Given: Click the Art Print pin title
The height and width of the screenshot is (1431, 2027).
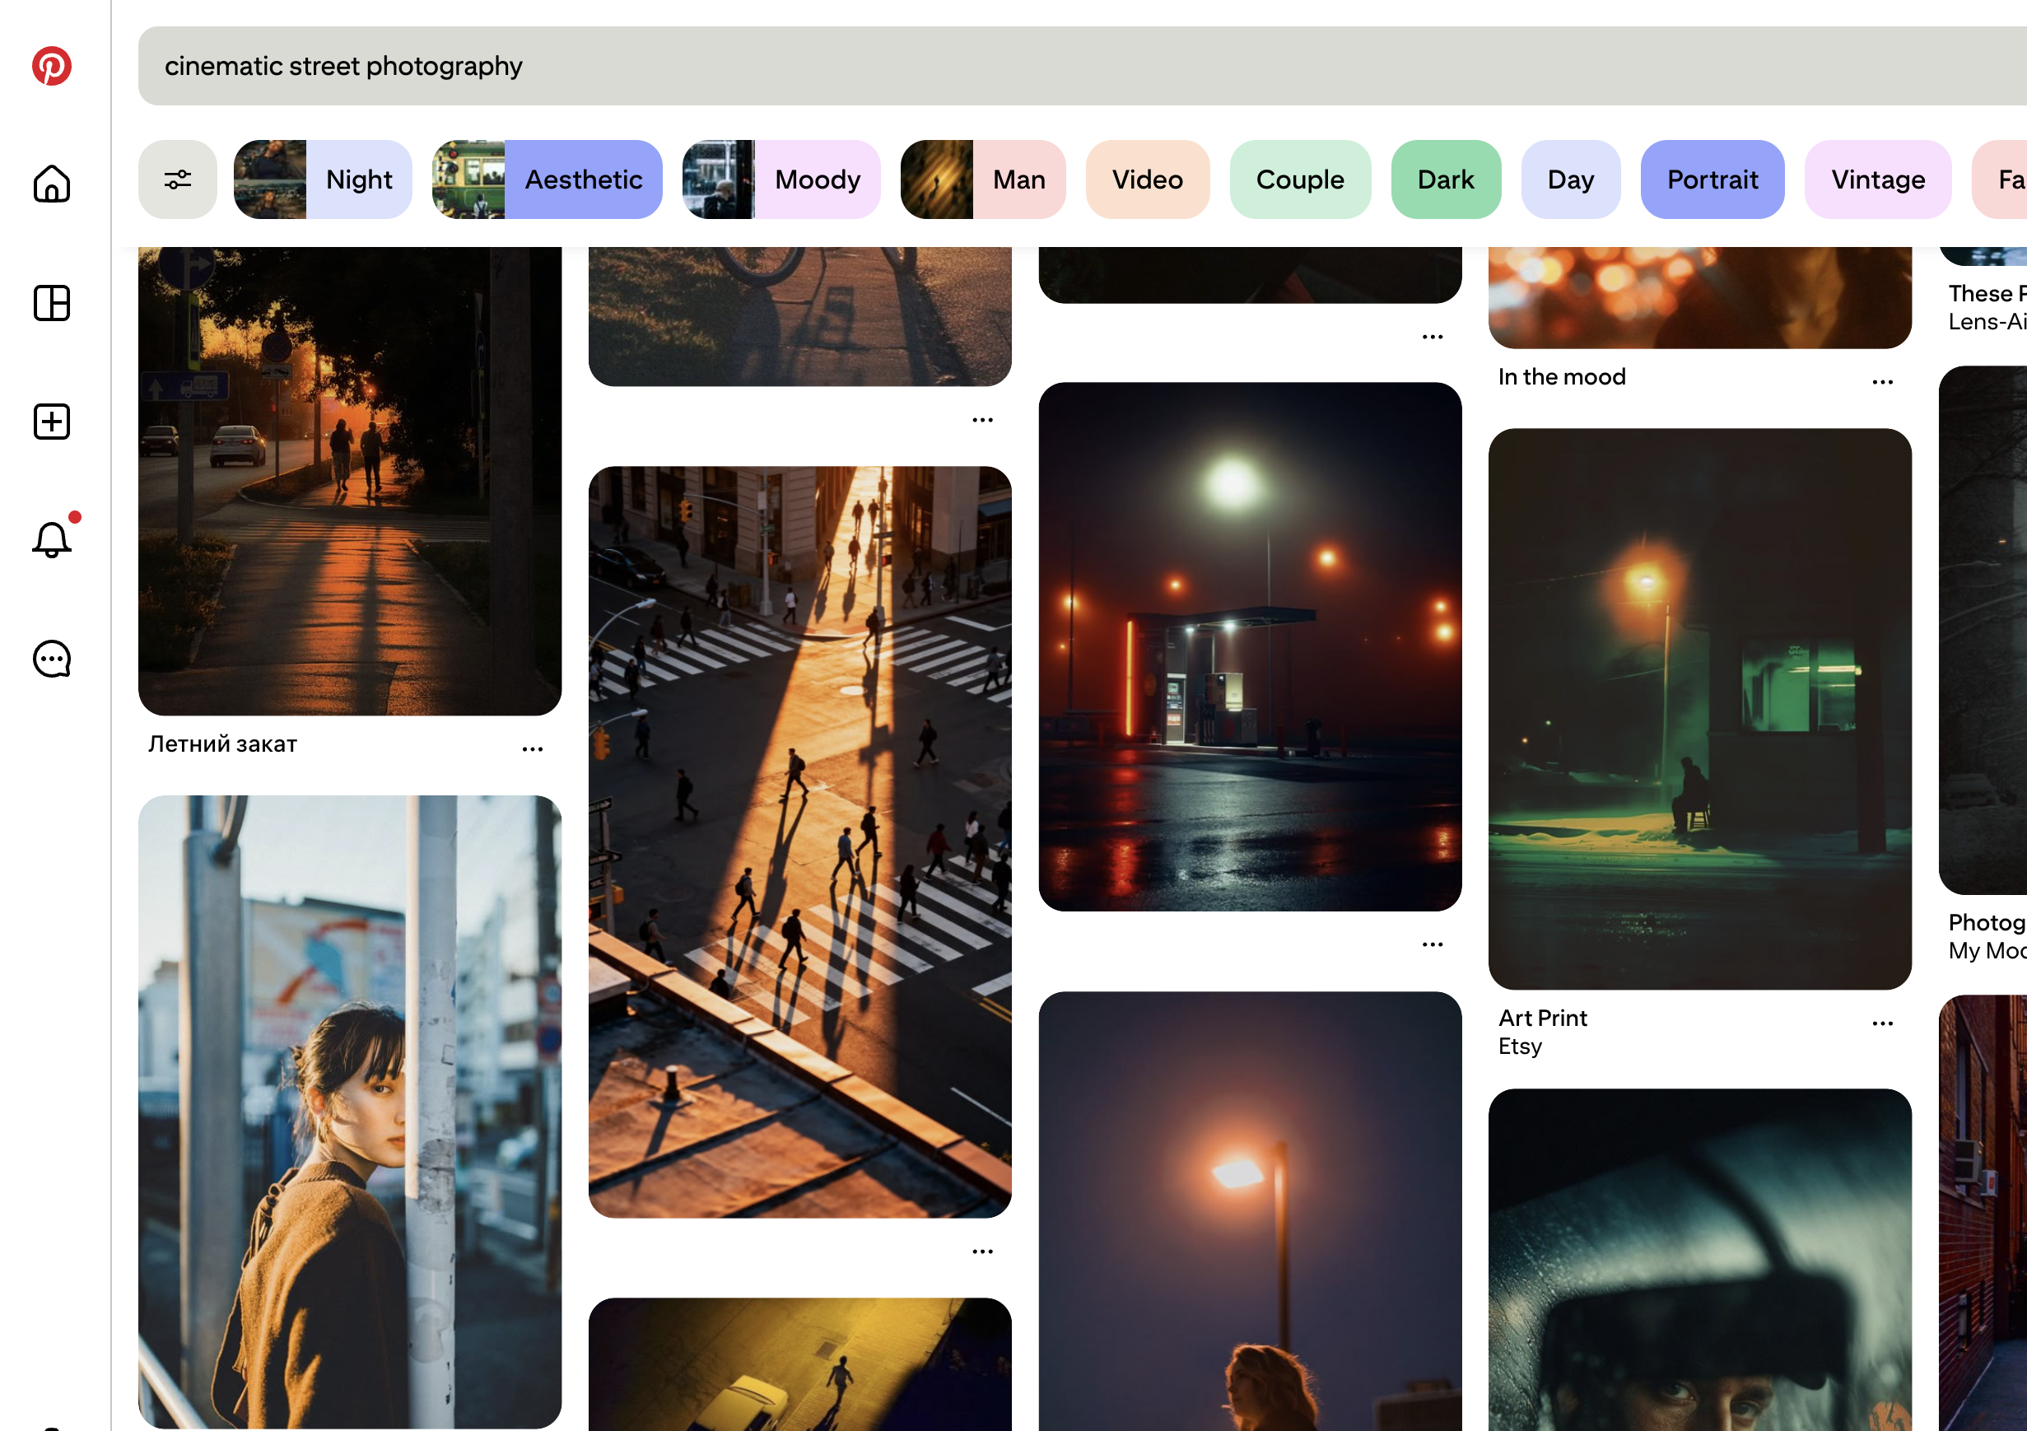Looking at the screenshot, I should coord(1542,1018).
